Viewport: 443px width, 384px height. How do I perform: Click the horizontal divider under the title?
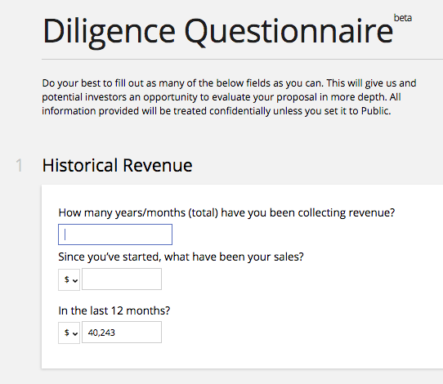pyautogui.click(x=242, y=60)
